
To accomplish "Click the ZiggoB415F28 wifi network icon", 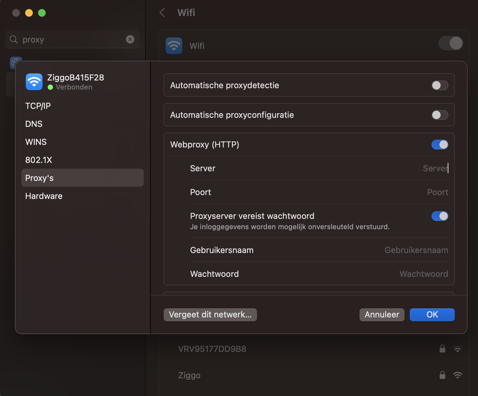I will coord(33,82).
